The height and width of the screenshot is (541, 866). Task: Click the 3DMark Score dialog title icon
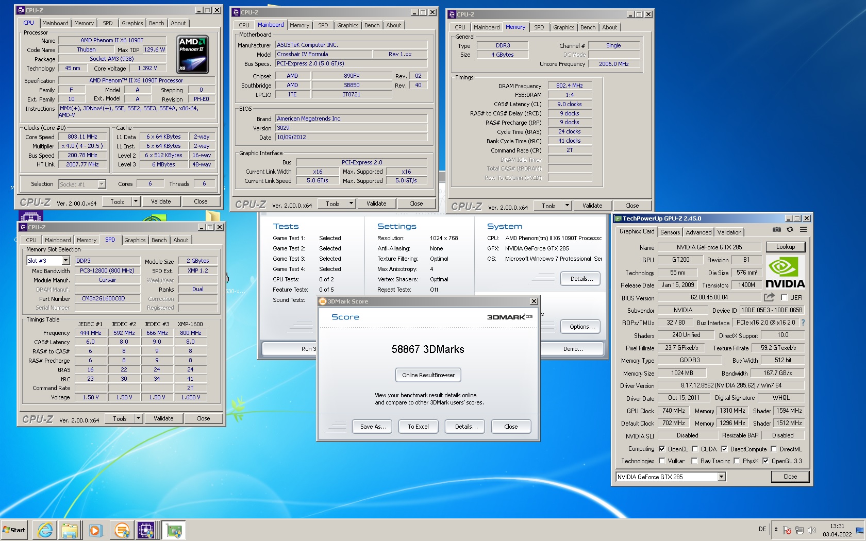pos(323,301)
